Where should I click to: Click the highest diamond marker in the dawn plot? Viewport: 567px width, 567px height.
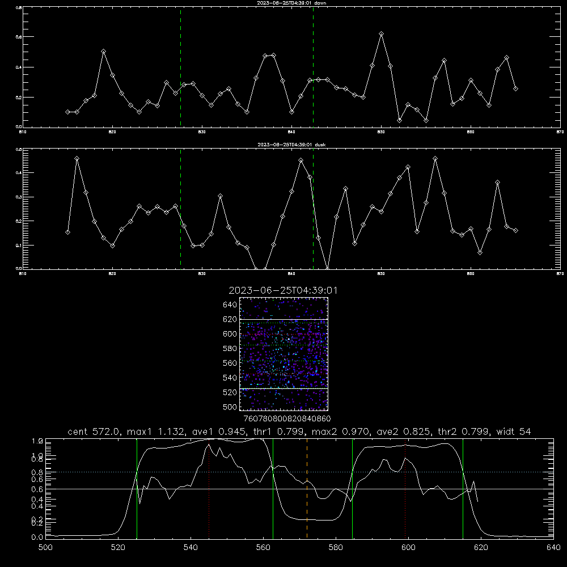[381, 33]
